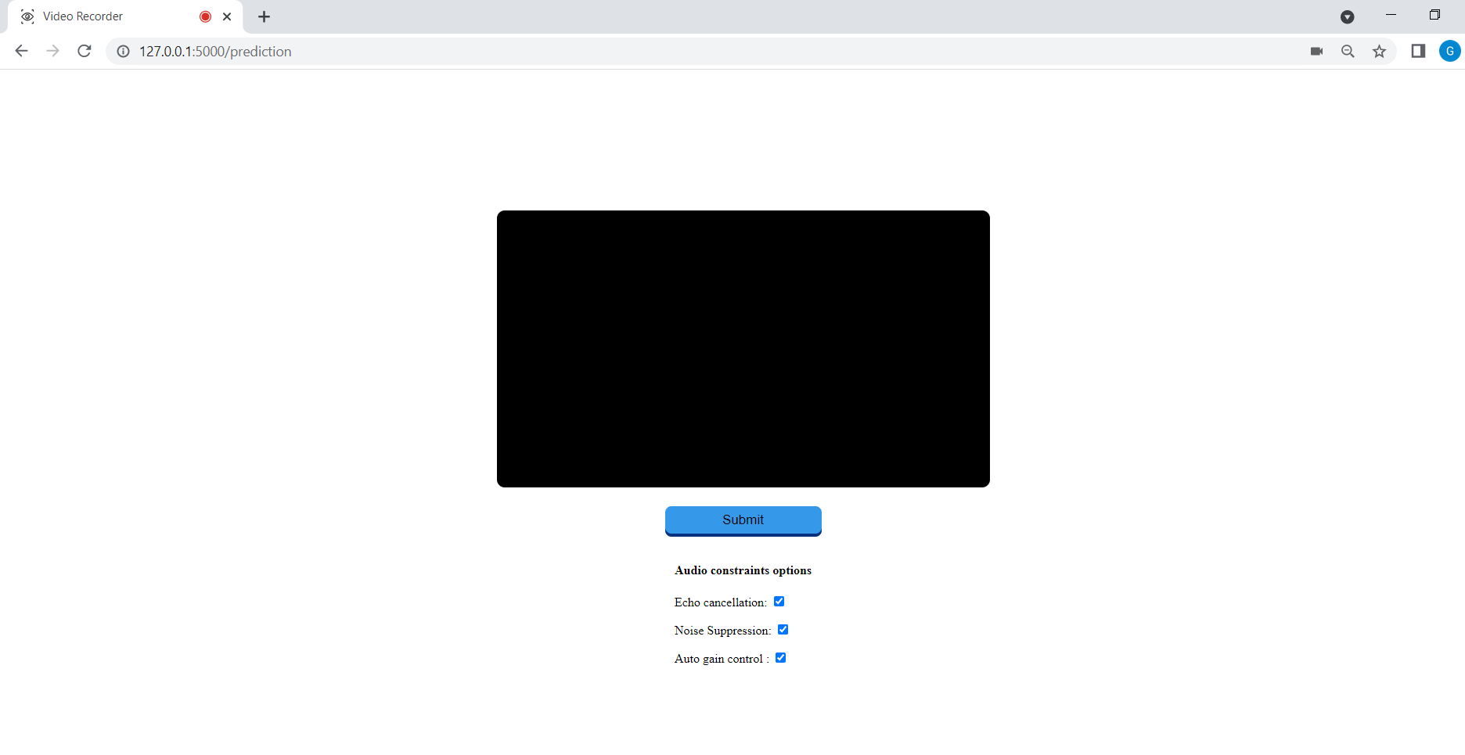
Task: Reload the prediction page
Action: (x=85, y=51)
